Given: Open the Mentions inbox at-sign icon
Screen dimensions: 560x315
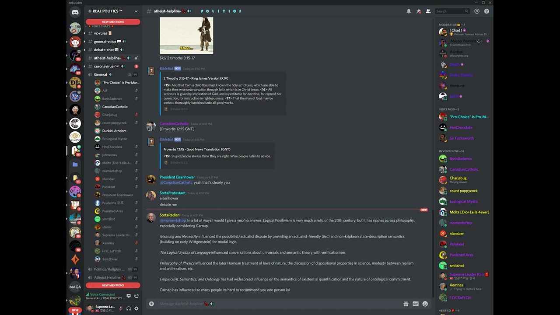Looking at the screenshot, I should [477, 11].
